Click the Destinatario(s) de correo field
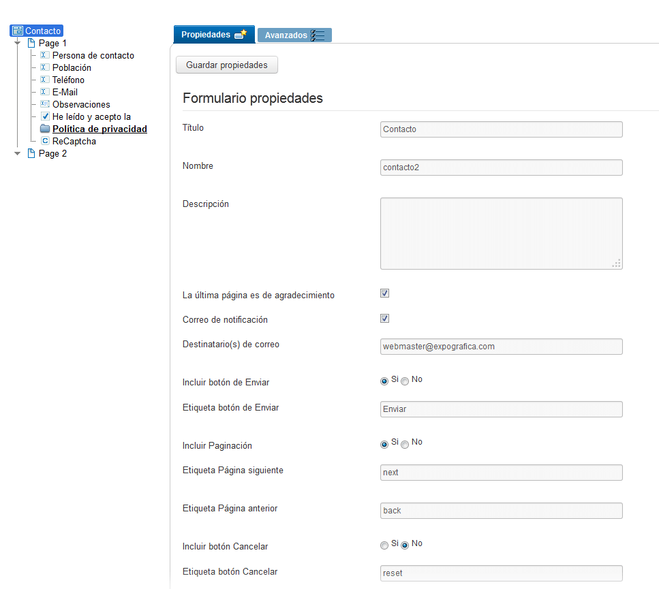The image size is (659, 589). click(x=502, y=347)
